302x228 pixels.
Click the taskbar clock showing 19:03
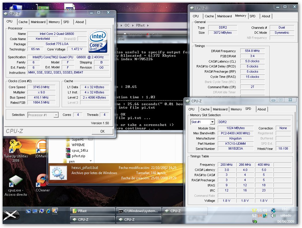point(286,209)
